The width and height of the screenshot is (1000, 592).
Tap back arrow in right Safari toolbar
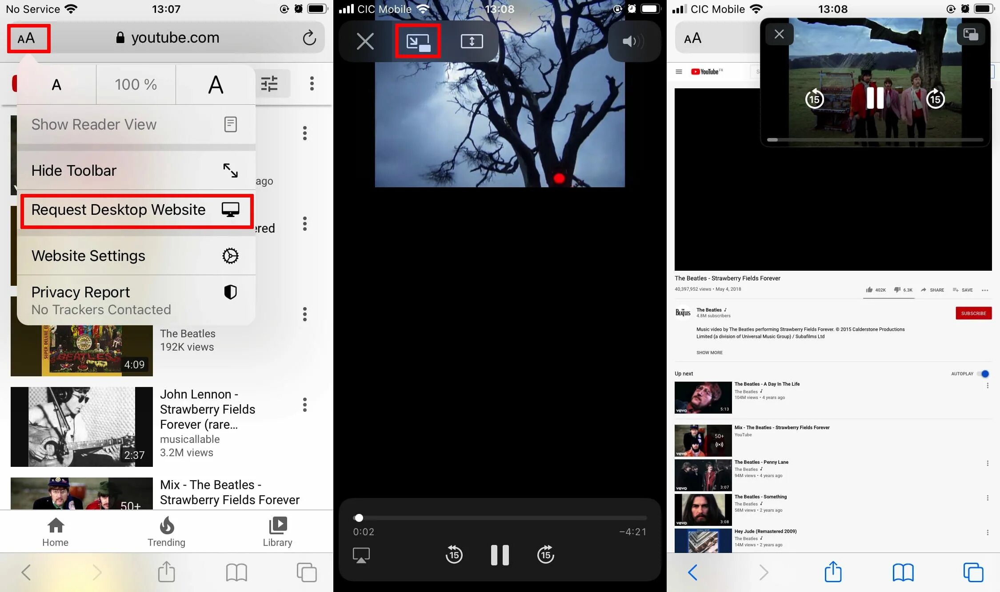click(692, 572)
